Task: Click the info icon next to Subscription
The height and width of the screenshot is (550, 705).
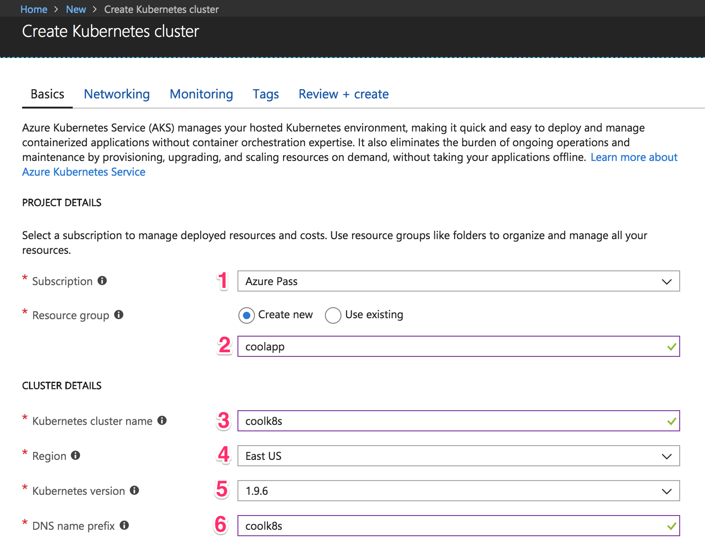Action: pyautogui.click(x=102, y=281)
